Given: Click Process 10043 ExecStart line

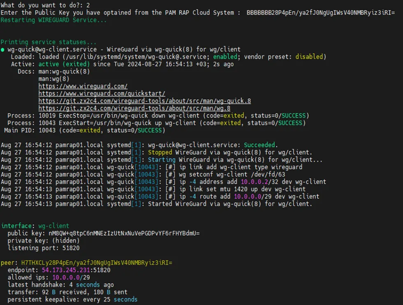Looking at the screenshot, I should coord(156,123).
